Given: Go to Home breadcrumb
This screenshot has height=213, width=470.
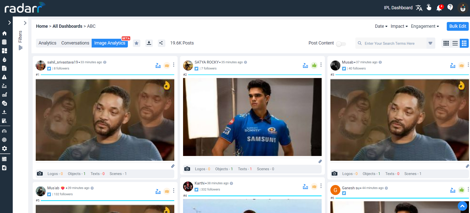Looking at the screenshot, I should (42, 26).
